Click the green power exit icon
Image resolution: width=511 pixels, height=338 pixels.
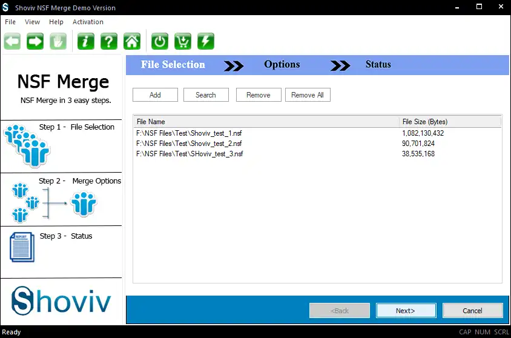click(160, 41)
